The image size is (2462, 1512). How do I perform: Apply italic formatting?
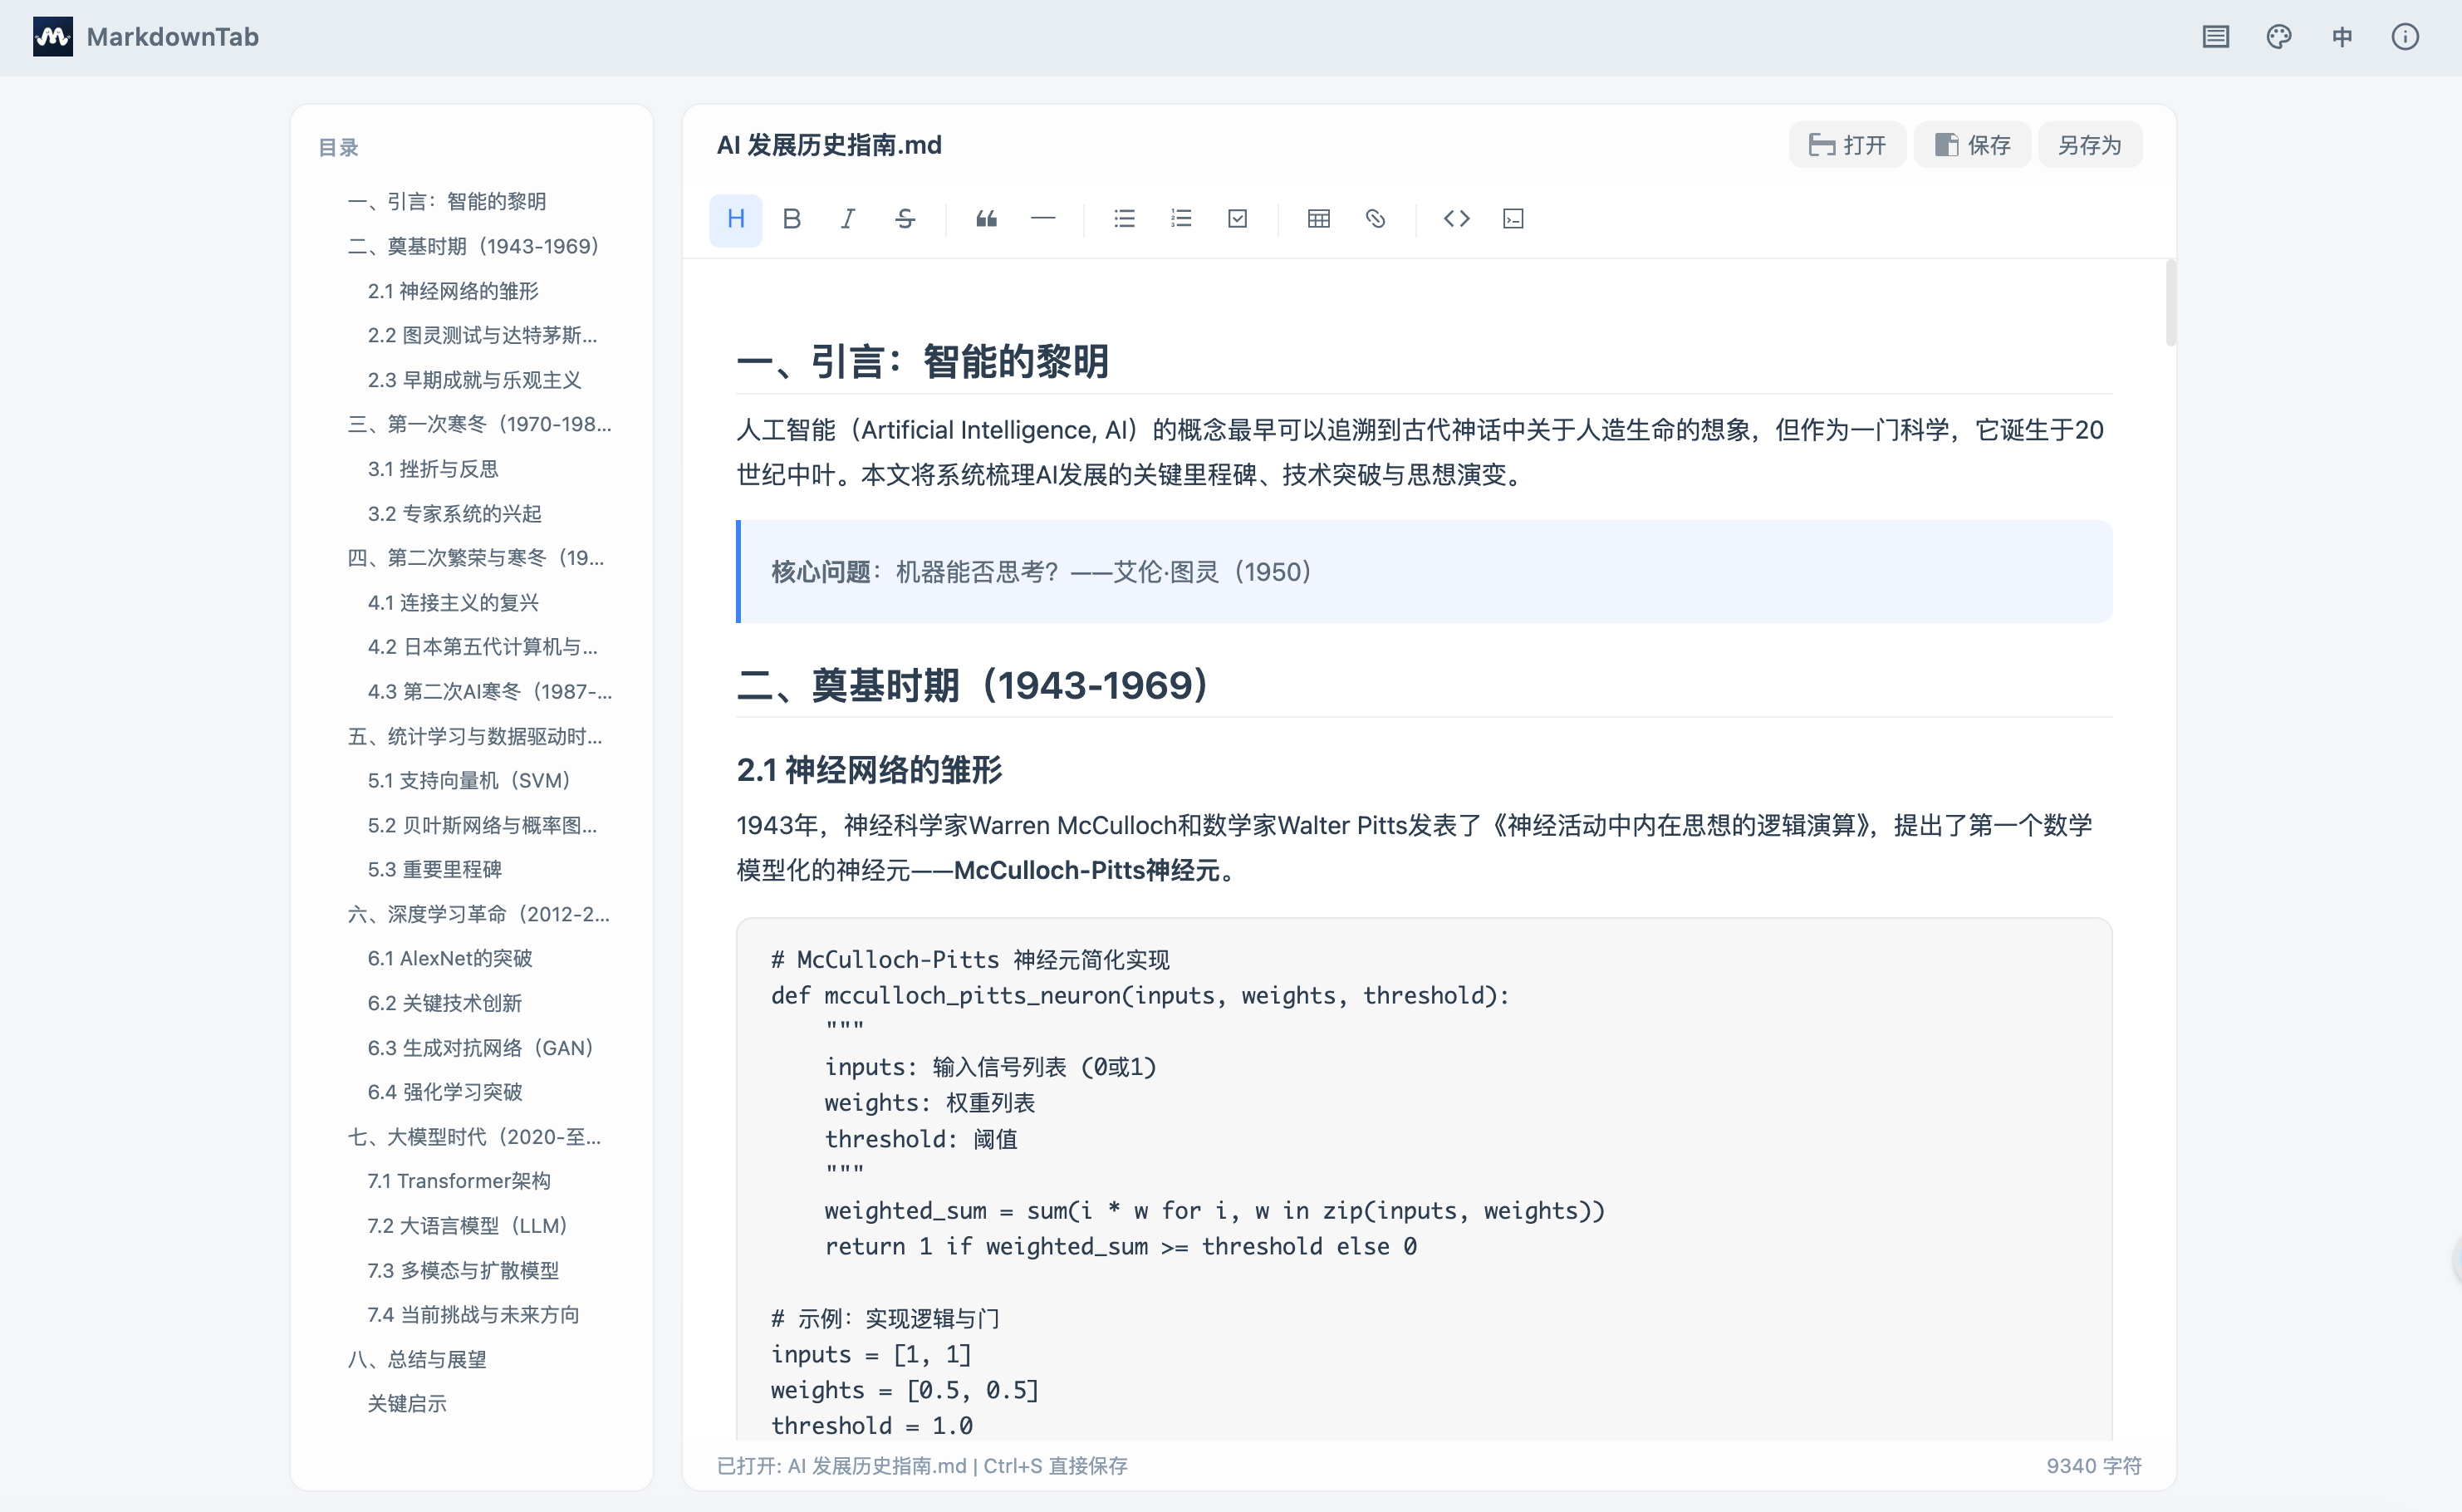(847, 219)
